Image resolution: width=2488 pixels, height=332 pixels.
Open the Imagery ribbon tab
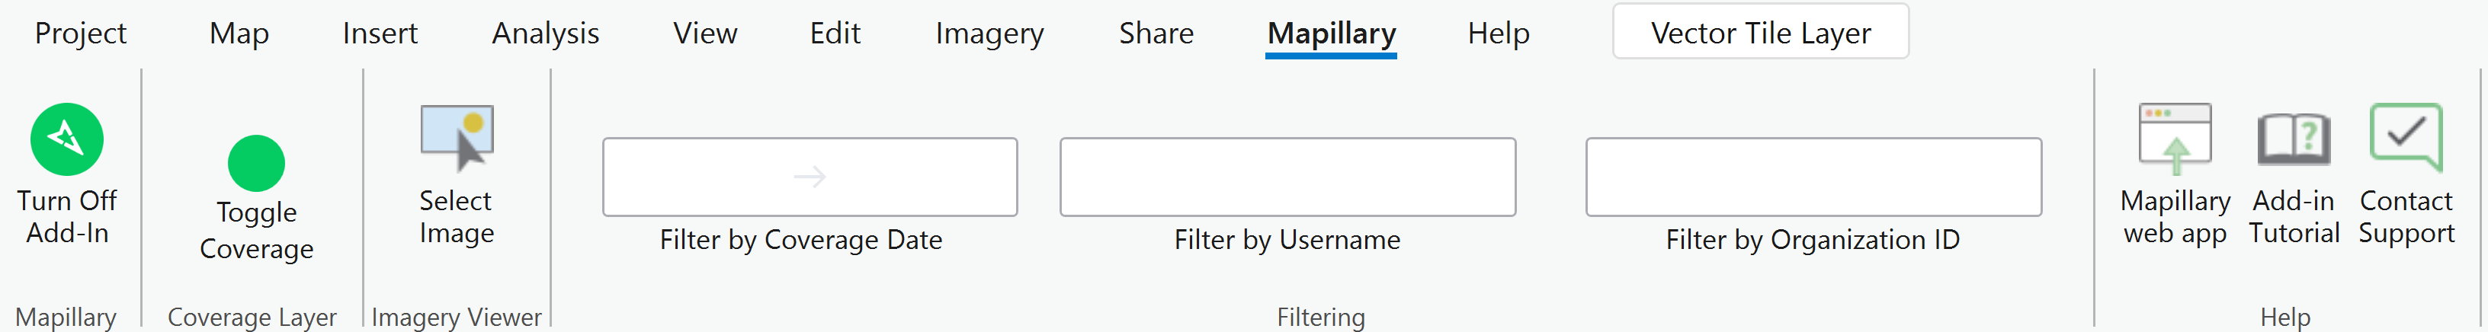click(x=989, y=34)
